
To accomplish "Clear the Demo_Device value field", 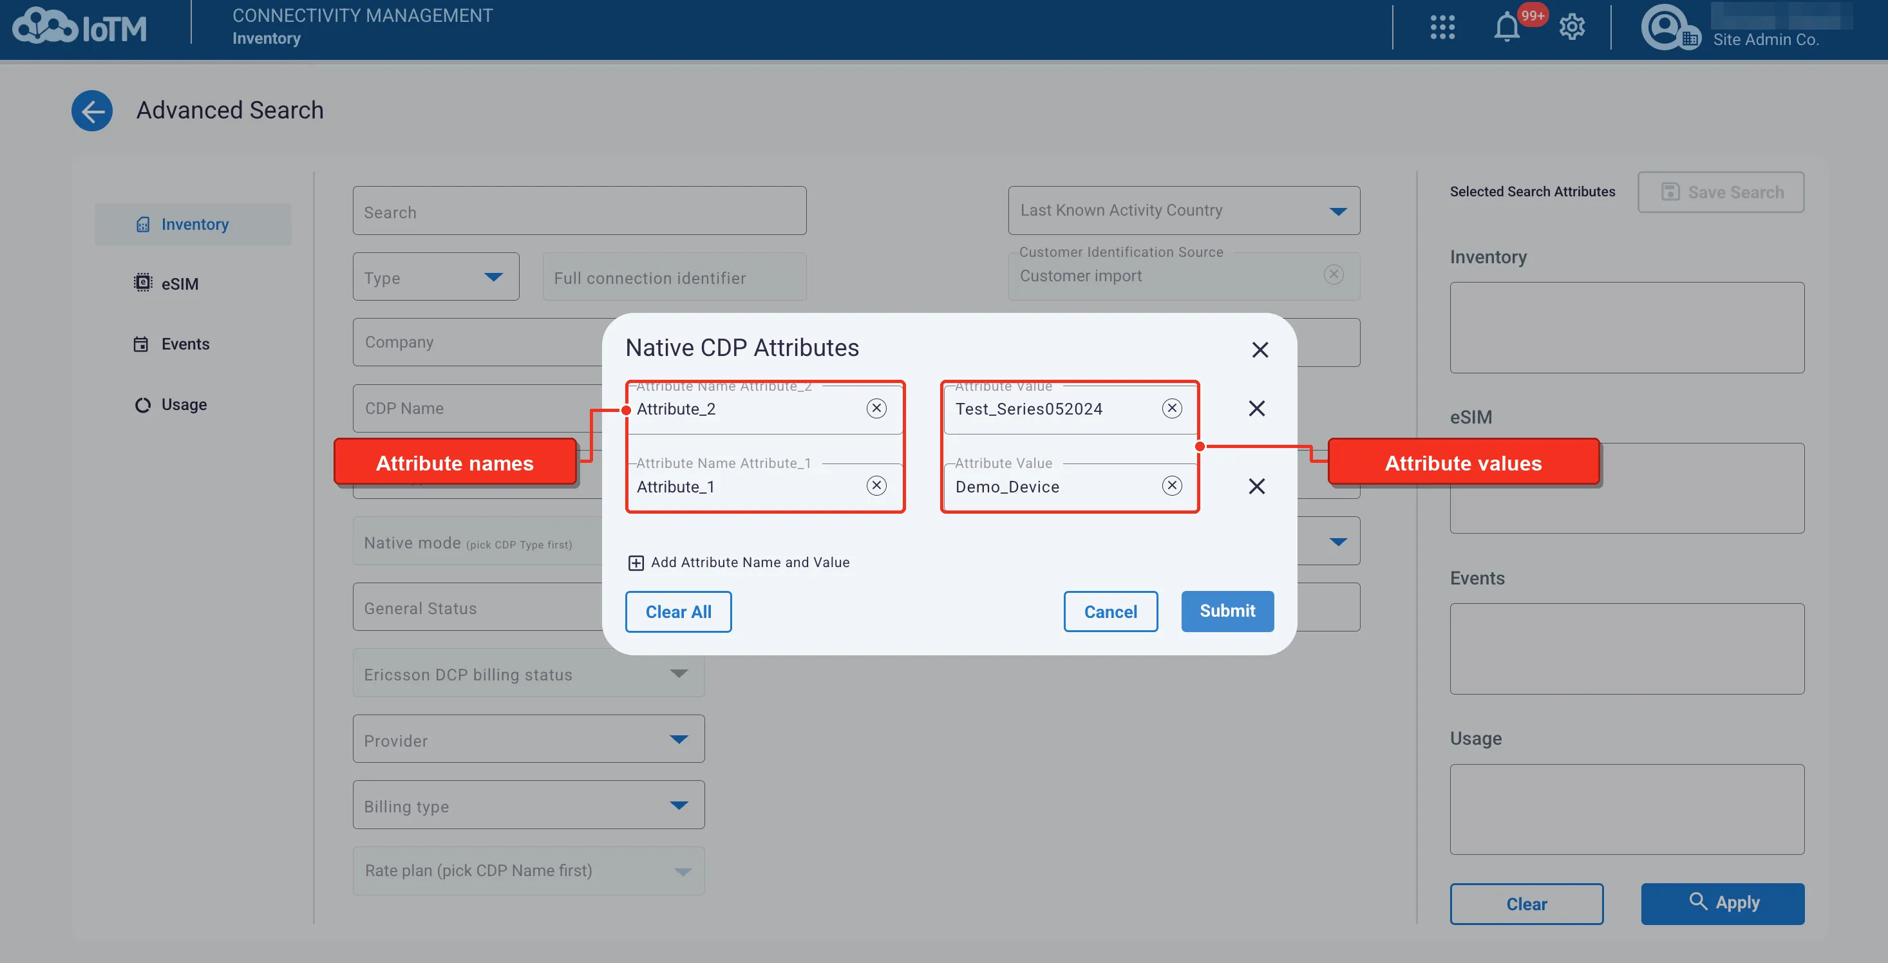I will pyautogui.click(x=1172, y=485).
